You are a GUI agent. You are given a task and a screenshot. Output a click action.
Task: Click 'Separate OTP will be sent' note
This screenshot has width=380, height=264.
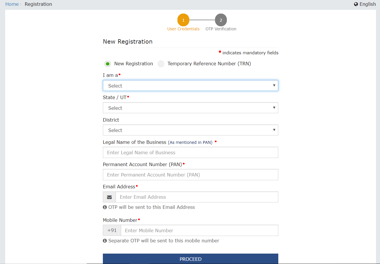[164, 241]
